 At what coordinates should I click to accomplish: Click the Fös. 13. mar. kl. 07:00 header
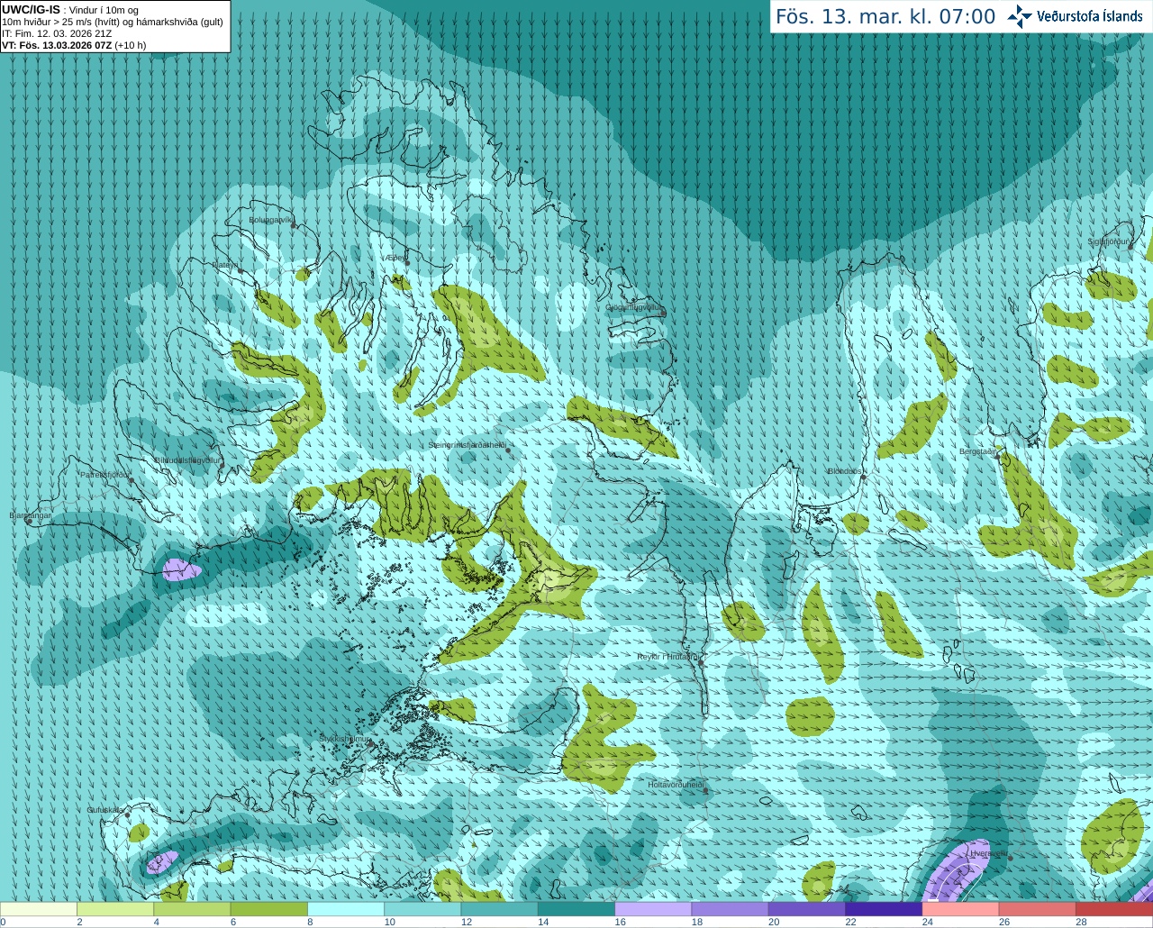(885, 16)
